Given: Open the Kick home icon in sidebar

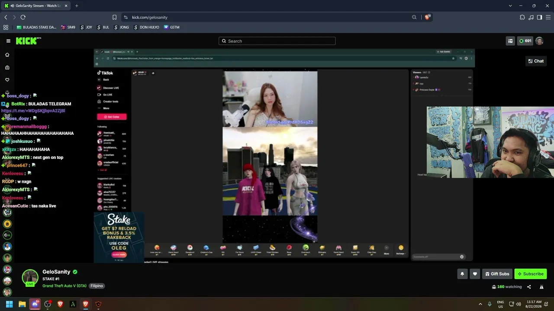Looking at the screenshot, I should pos(7,55).
